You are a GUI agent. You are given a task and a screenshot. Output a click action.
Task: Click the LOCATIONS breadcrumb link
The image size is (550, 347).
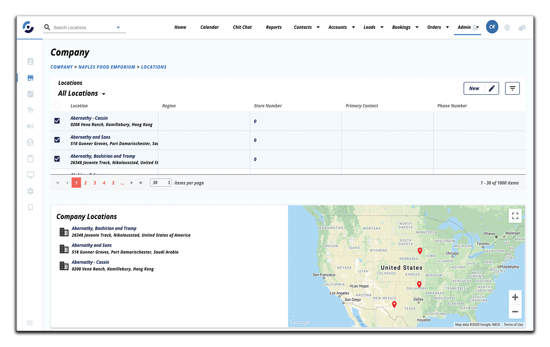pos(154,67)
